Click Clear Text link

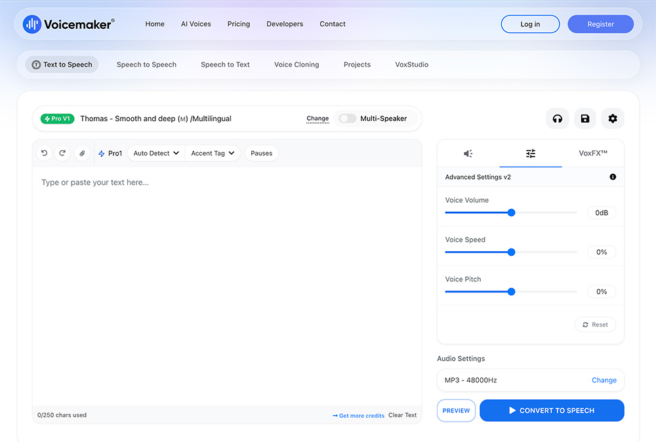(403, 415)
